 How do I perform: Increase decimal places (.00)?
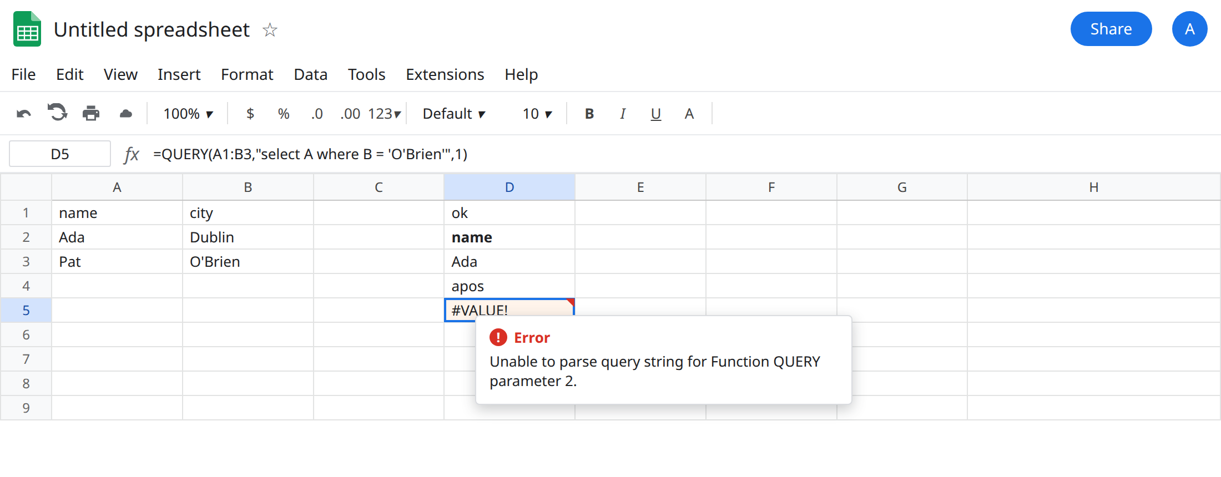tap(350, 114)
